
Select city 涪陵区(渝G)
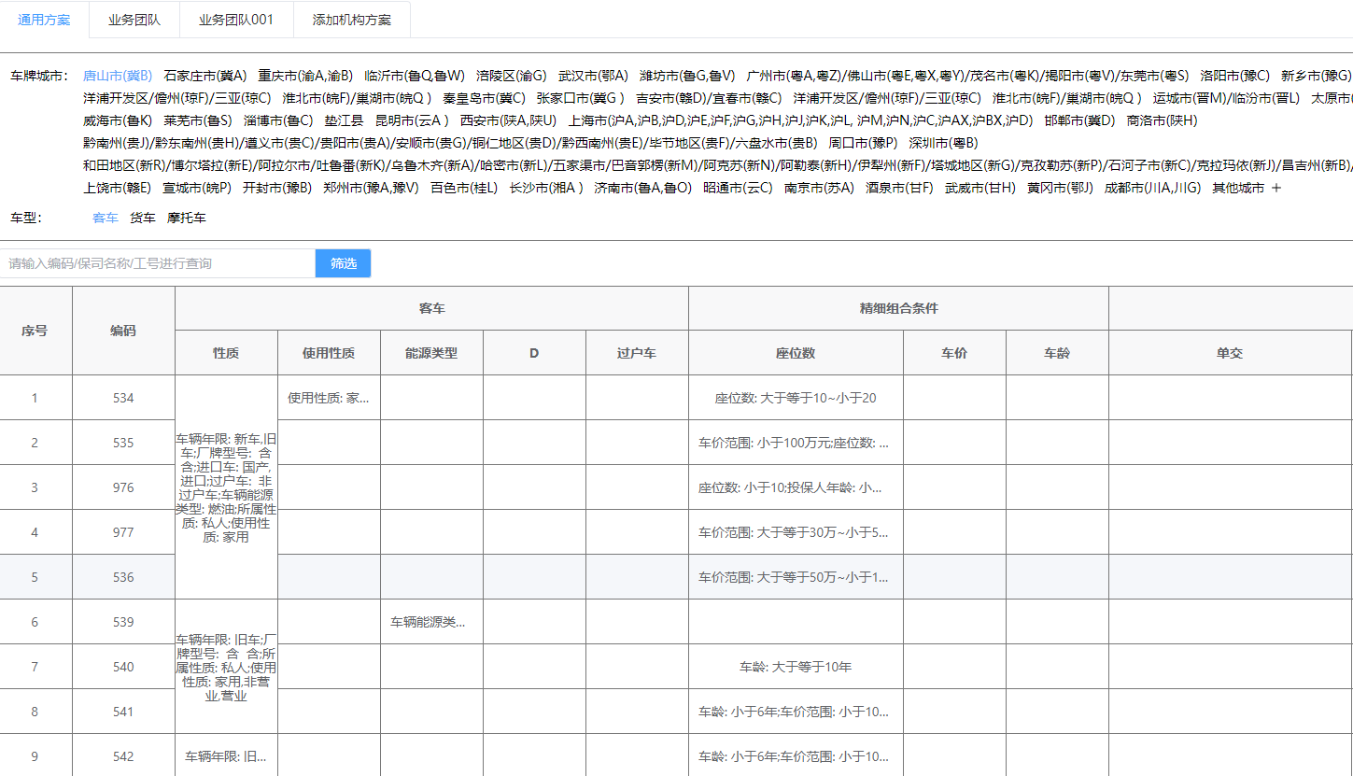point(512,76)
